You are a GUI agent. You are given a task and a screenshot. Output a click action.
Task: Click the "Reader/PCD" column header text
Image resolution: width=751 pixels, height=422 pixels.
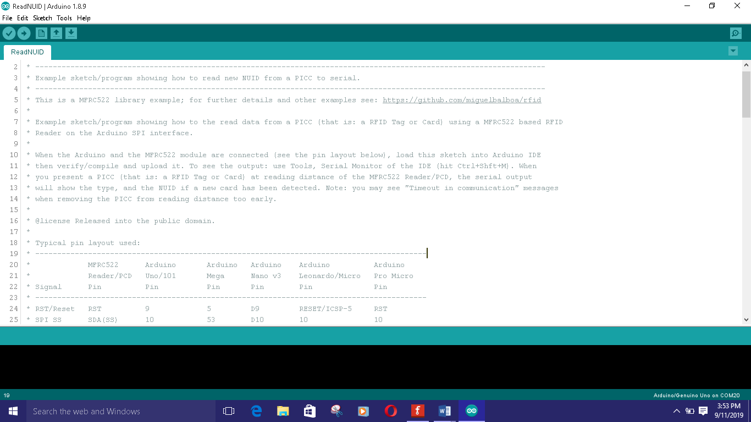(110, 276)
